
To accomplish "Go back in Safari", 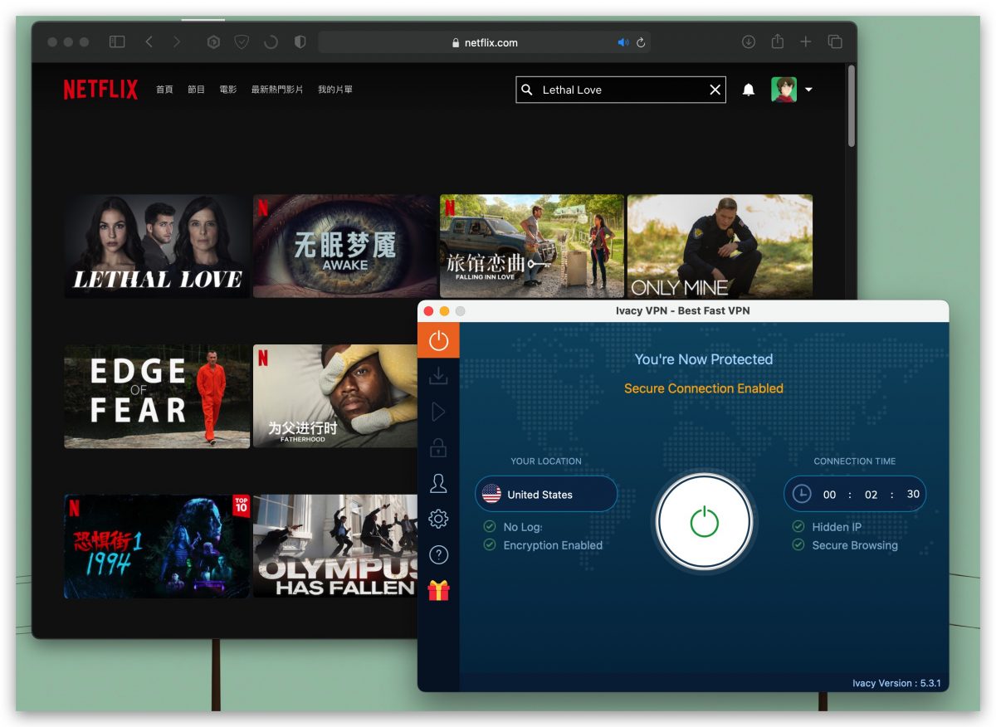I will [149, 41].
